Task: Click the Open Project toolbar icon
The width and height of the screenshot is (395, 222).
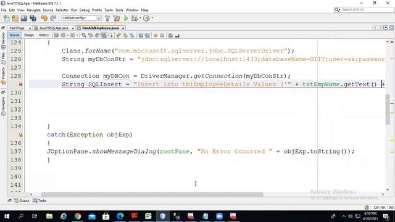Action: pyautogui.click(x=24, y=18)
